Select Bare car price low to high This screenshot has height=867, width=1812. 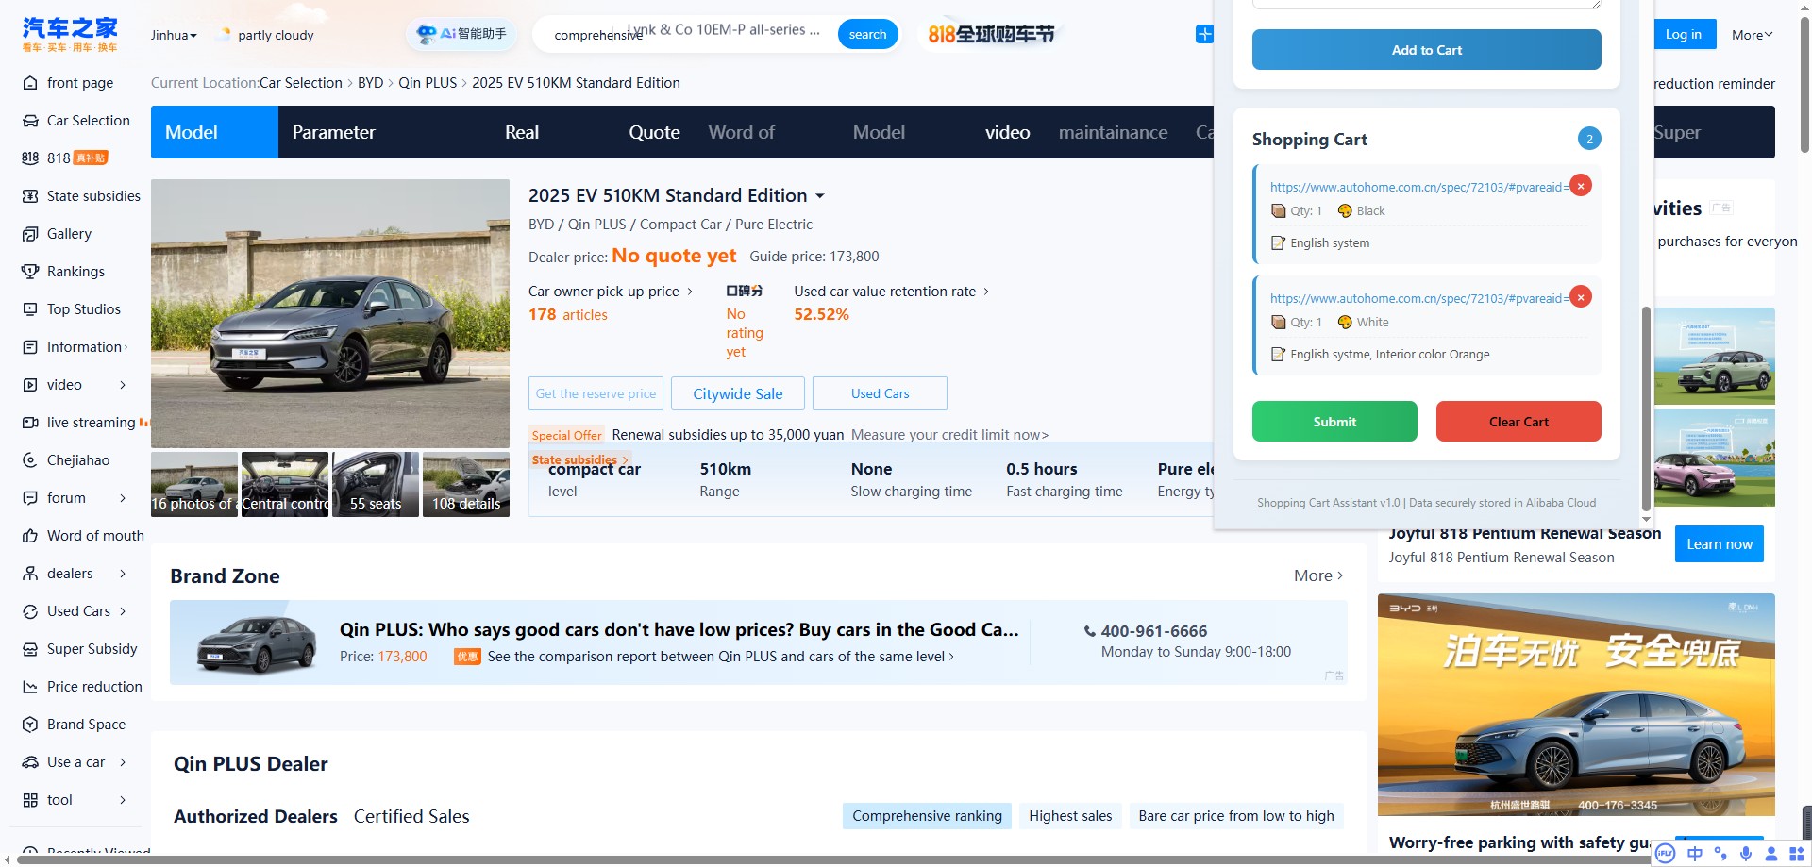1236,816
